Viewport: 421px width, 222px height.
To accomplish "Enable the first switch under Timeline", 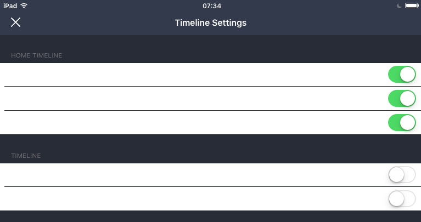I will point(401,175).
